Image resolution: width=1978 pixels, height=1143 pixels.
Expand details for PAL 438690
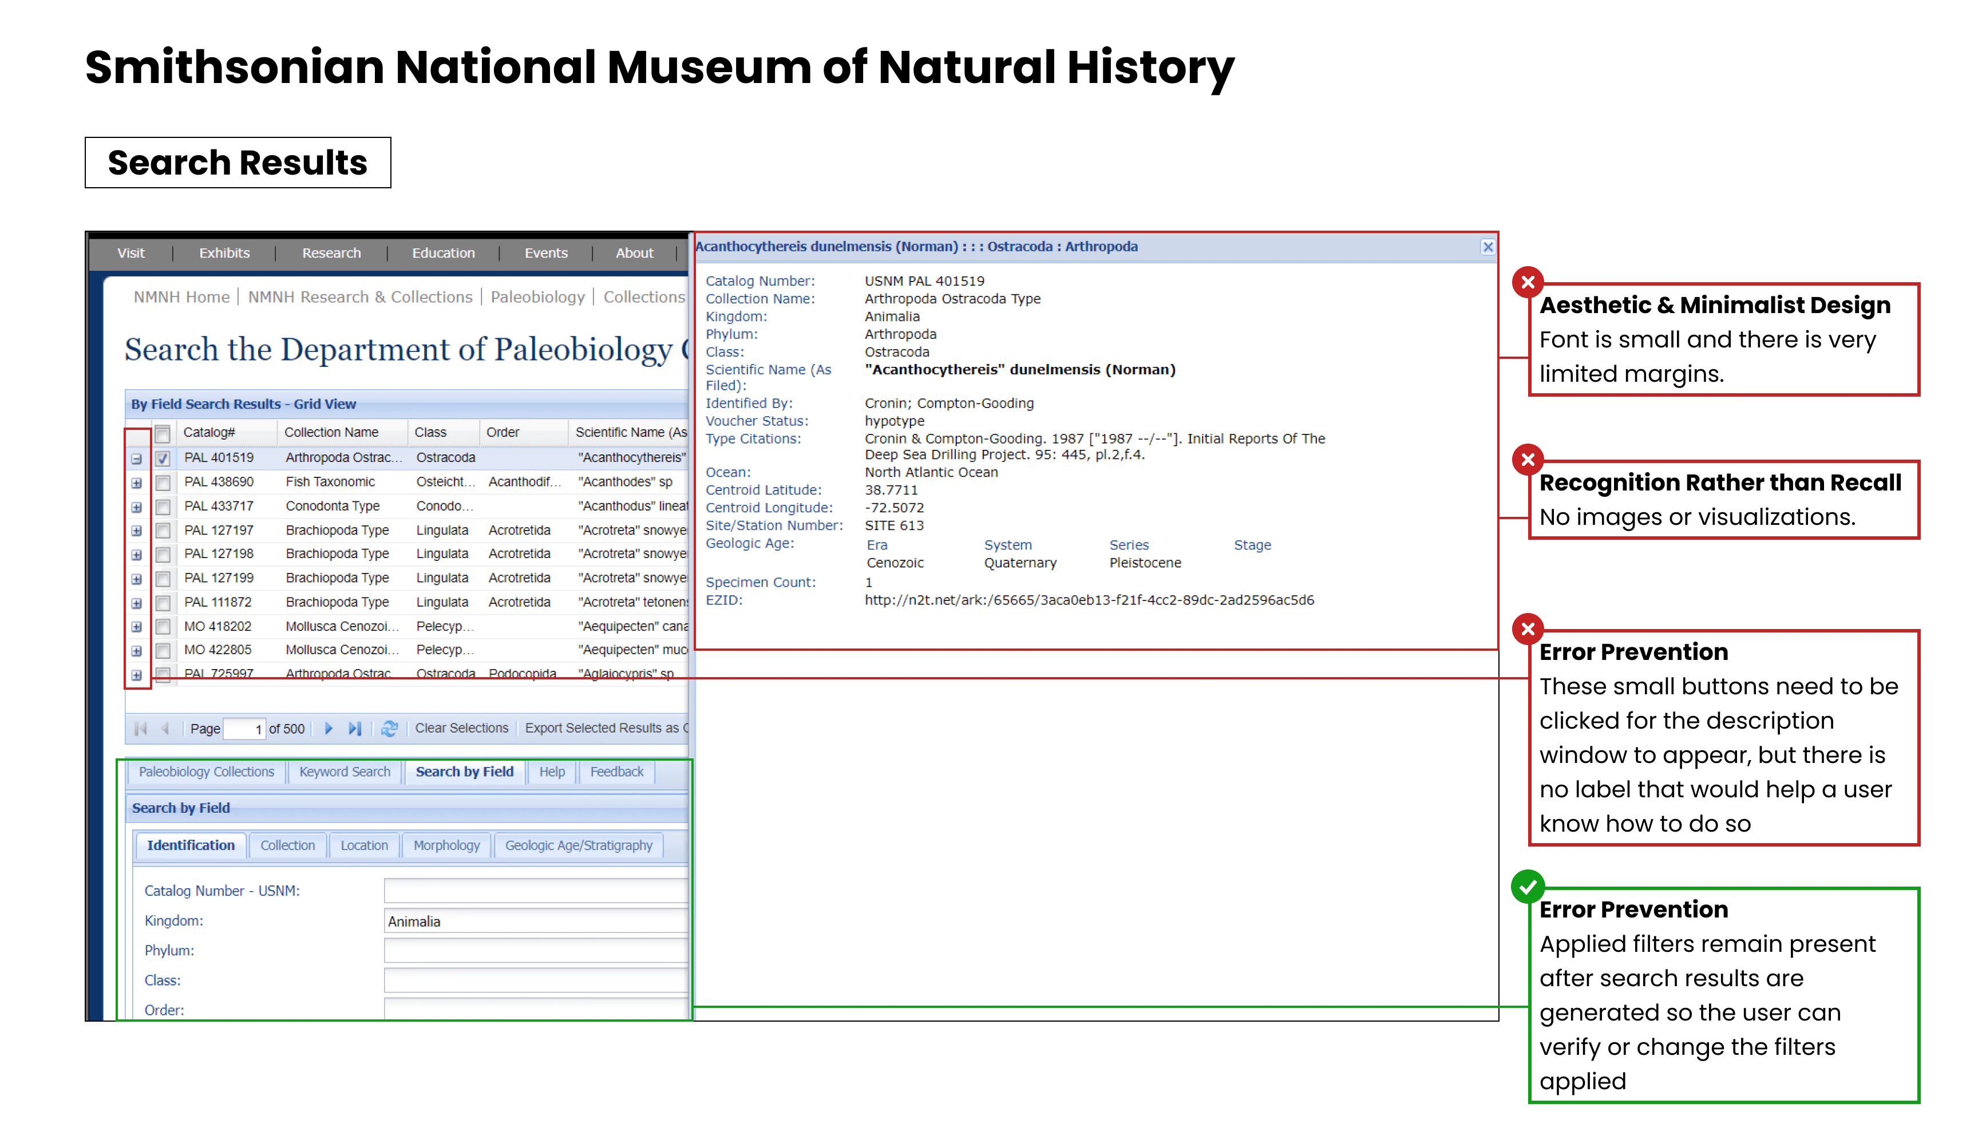coord(137,483)
